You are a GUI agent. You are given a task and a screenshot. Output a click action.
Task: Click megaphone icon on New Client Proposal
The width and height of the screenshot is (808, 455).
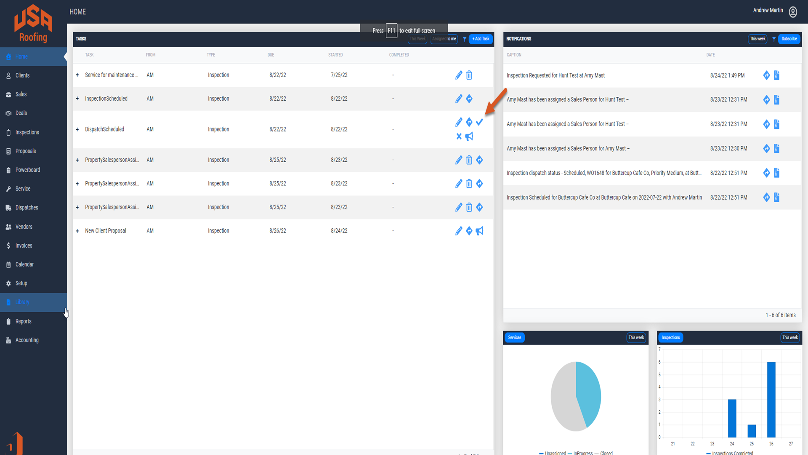pyautogui.click(x=479, y=231)
